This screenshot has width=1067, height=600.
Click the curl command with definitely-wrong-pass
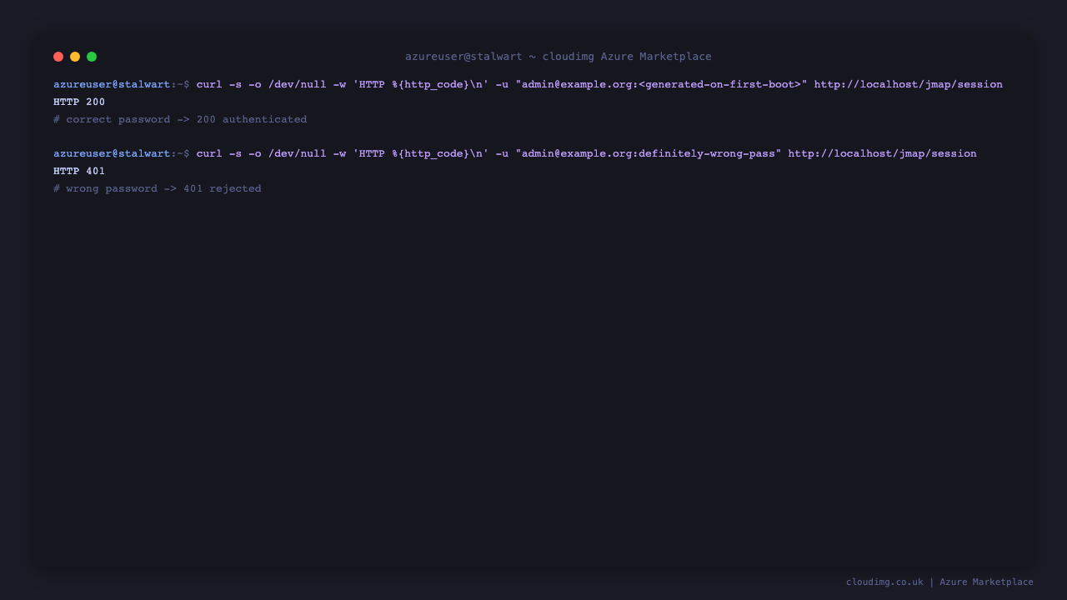(x=587, y=153)
